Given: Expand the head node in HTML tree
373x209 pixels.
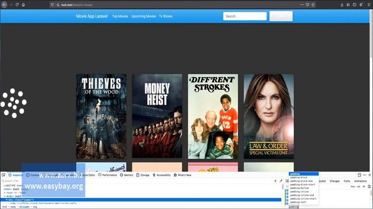Looking at the screenshot, I should 4,193.
